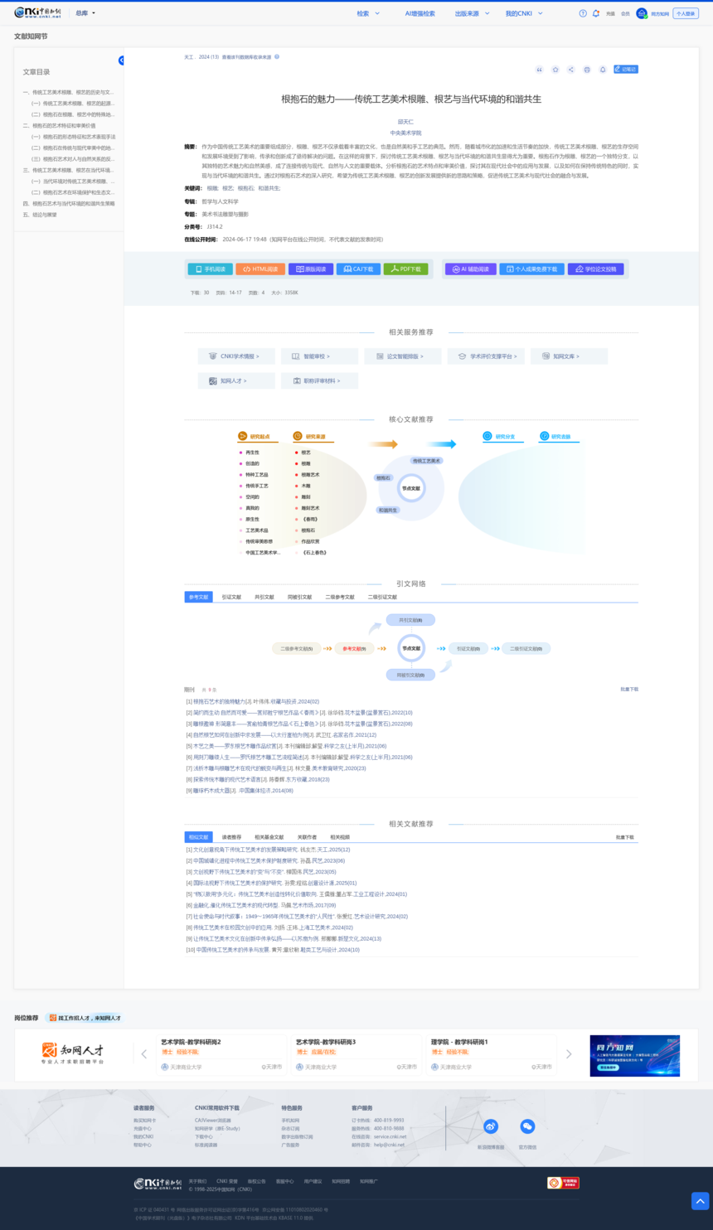This screenshot has width=713, height=1230.
Task: Click the 研究起点 icon heading
Action: (256, 436)
